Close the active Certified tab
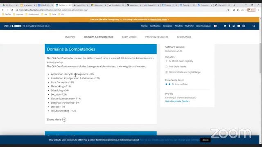Screen dimensions: 262x147 (x=70, y=5)
